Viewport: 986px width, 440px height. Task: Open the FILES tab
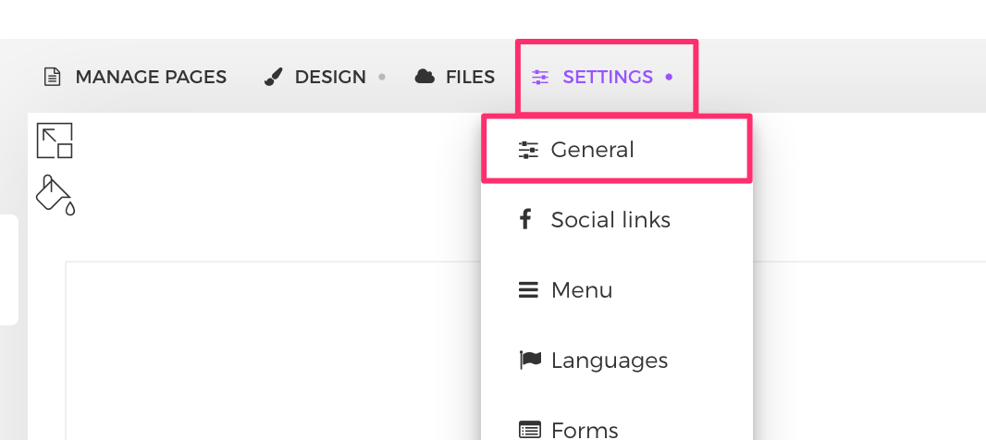point(470,77)
